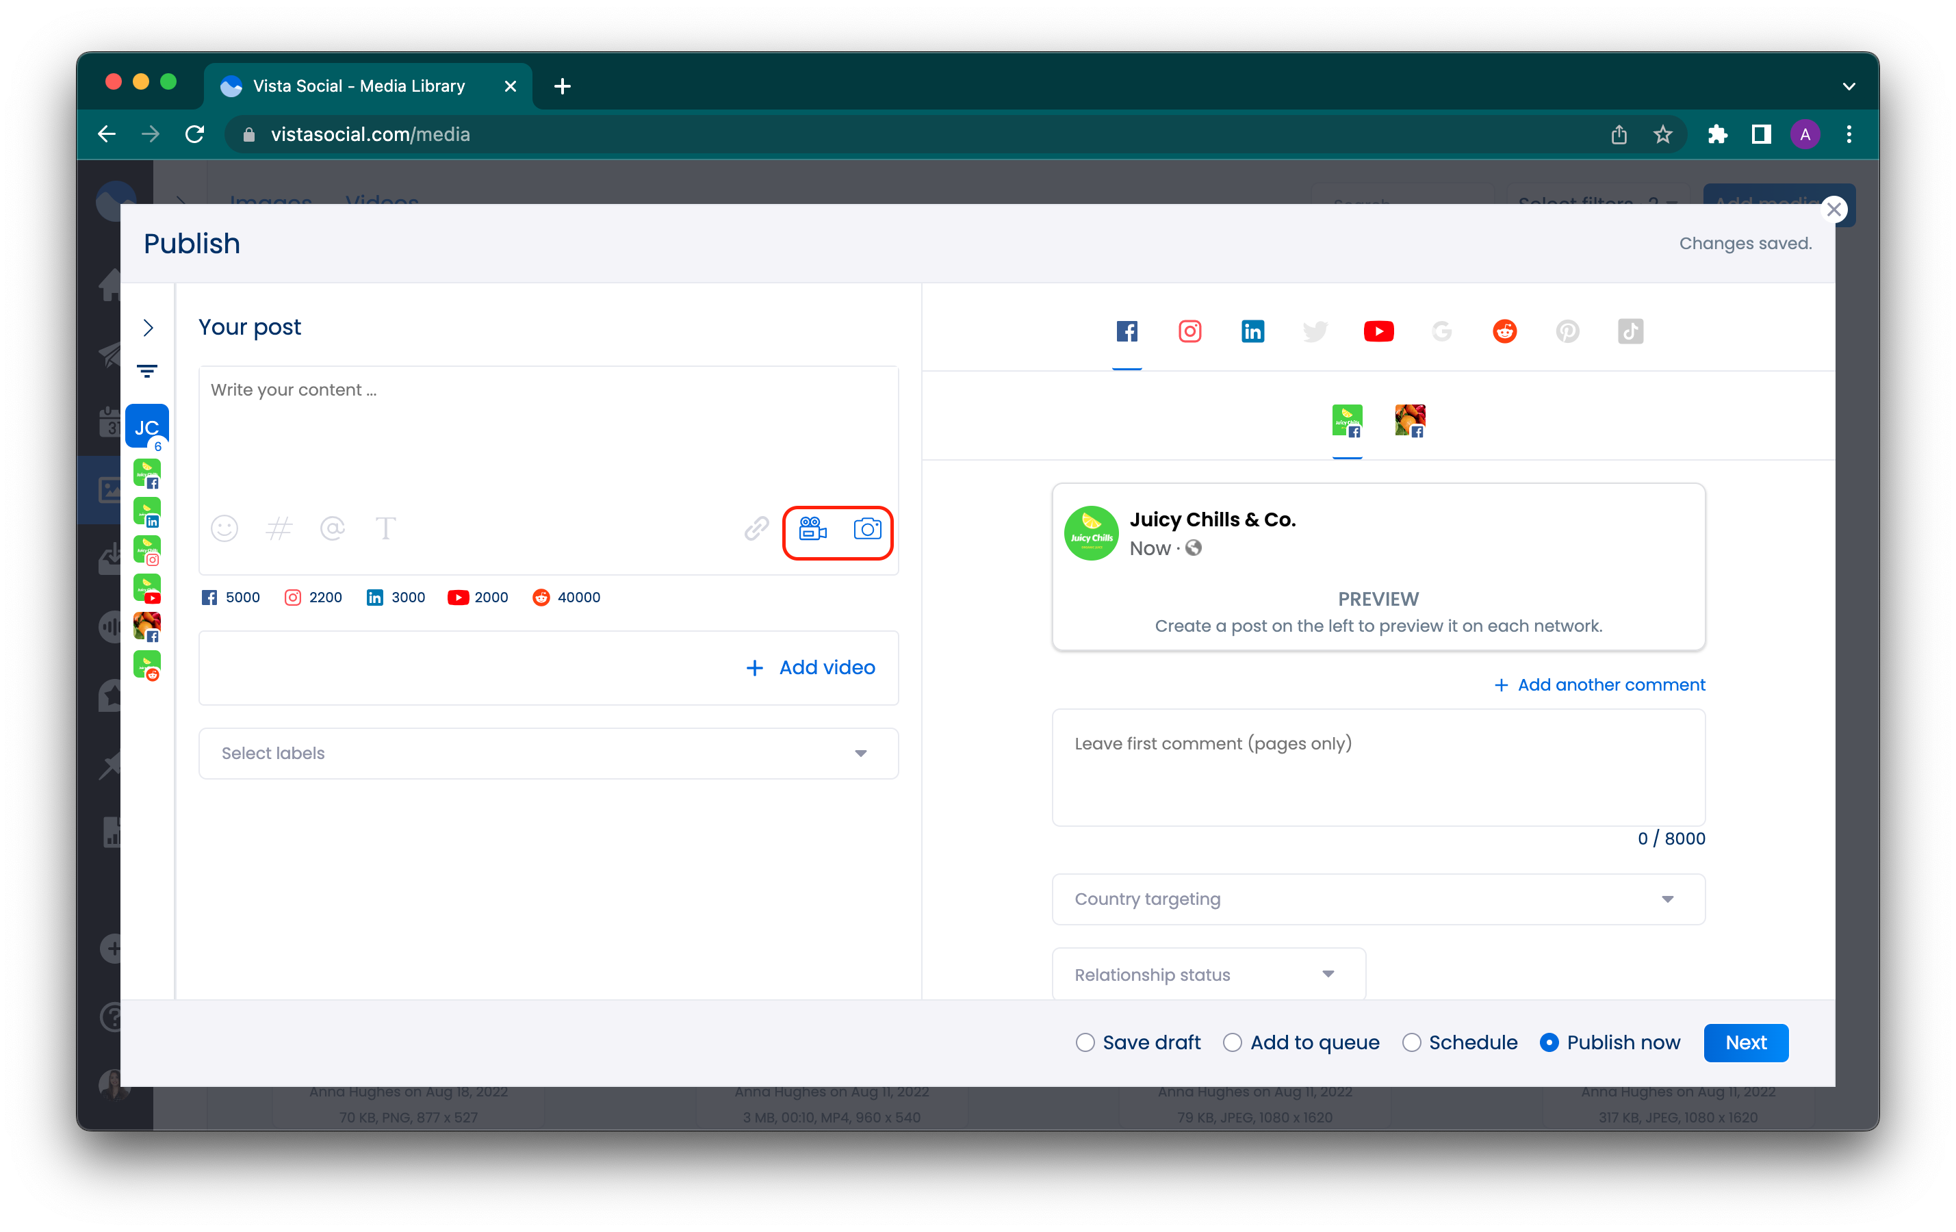Click the YouTube 2000 character counter
This screenshot has width=1956, height=1232.
pyautogui.click(x=478, y=597)
